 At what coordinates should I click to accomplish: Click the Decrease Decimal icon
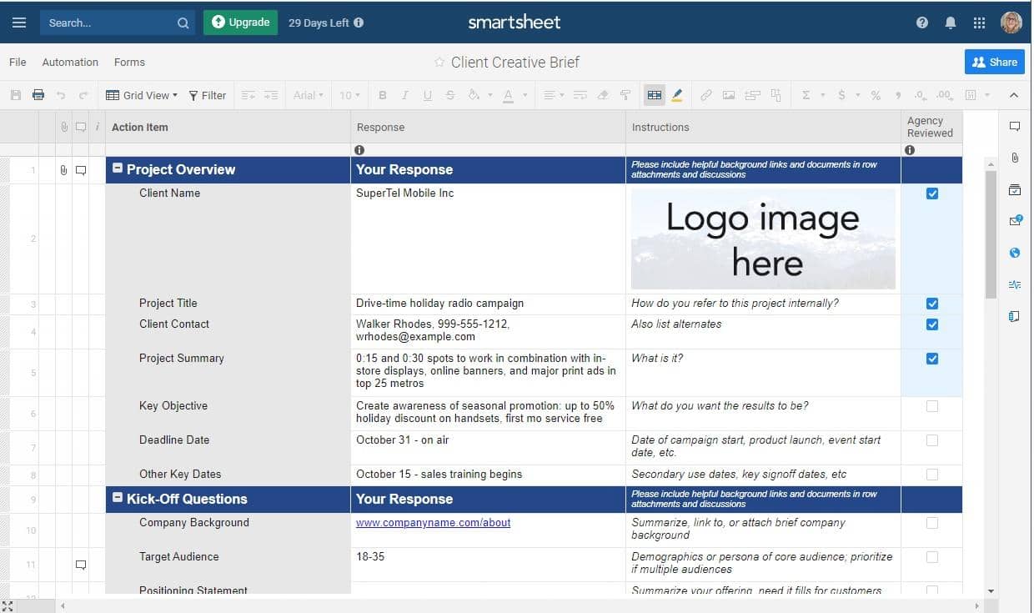point(921,95)
